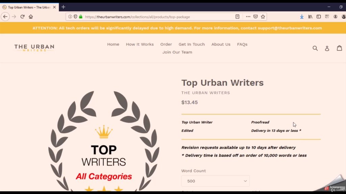
Task: Open account login person icon
Action: coord(327,48)
